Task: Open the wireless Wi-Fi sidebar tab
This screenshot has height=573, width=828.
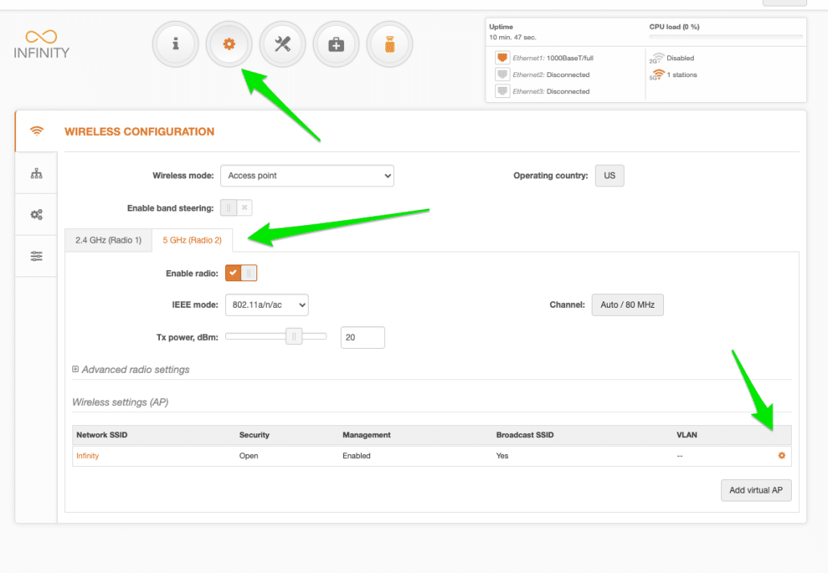Action: click(36, 131)
